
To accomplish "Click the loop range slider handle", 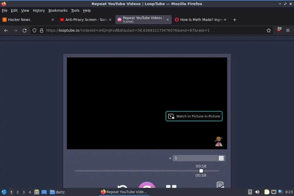I will (x=201, y=171).
